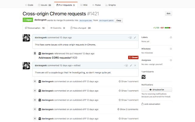Viewport: 195px width, 122px height.
Task: Click the daviesgeek author name under the title
Action: point(41,20)
